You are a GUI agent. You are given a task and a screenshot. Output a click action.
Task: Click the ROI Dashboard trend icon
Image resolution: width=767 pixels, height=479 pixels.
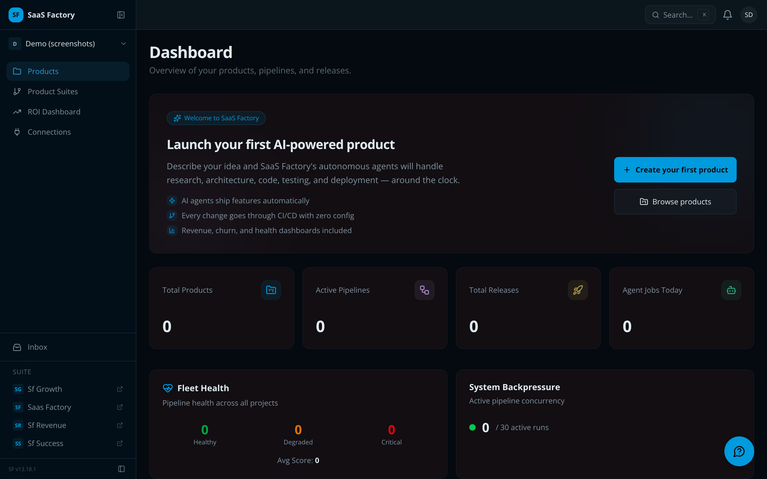click(x=17, y=112)
